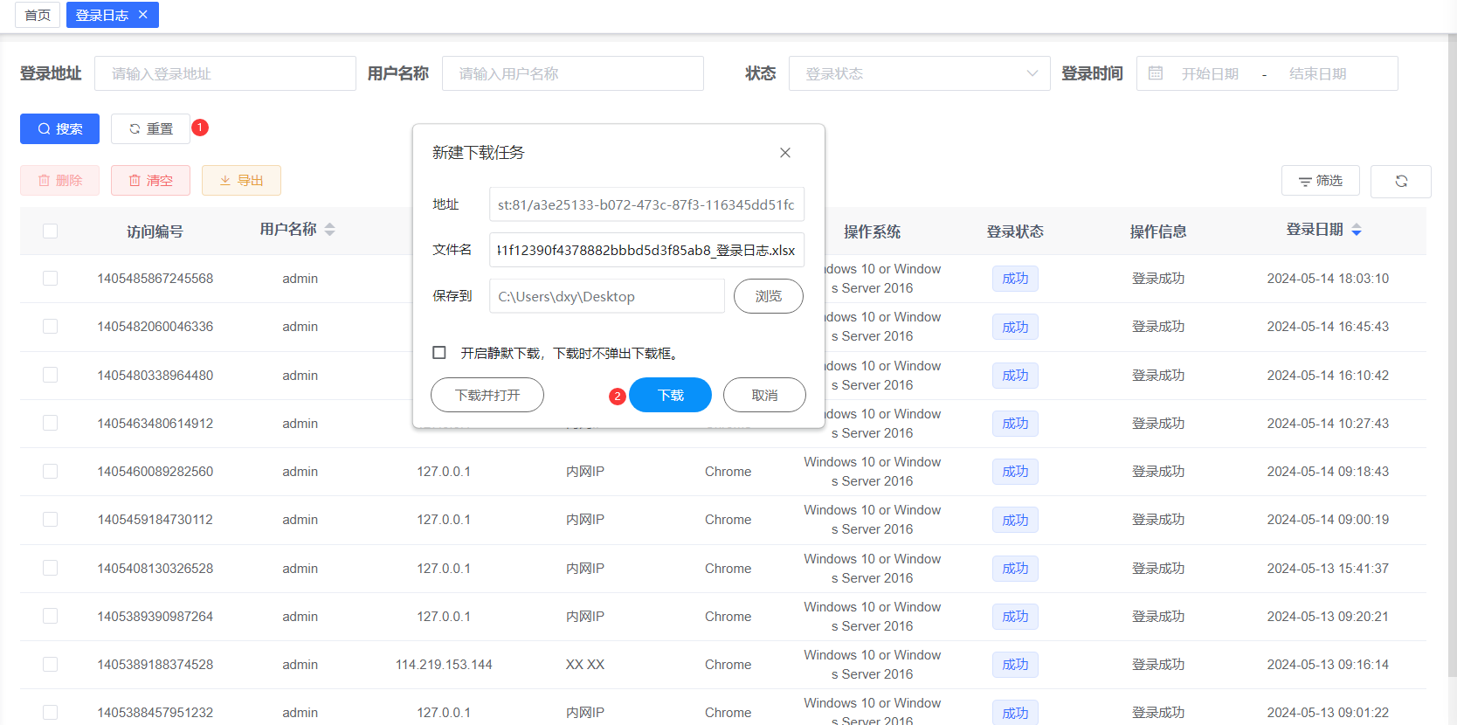Sort by 用户名称 column arrows
Viewport: 1457px width, 725px height.
(x=329, y=230)
